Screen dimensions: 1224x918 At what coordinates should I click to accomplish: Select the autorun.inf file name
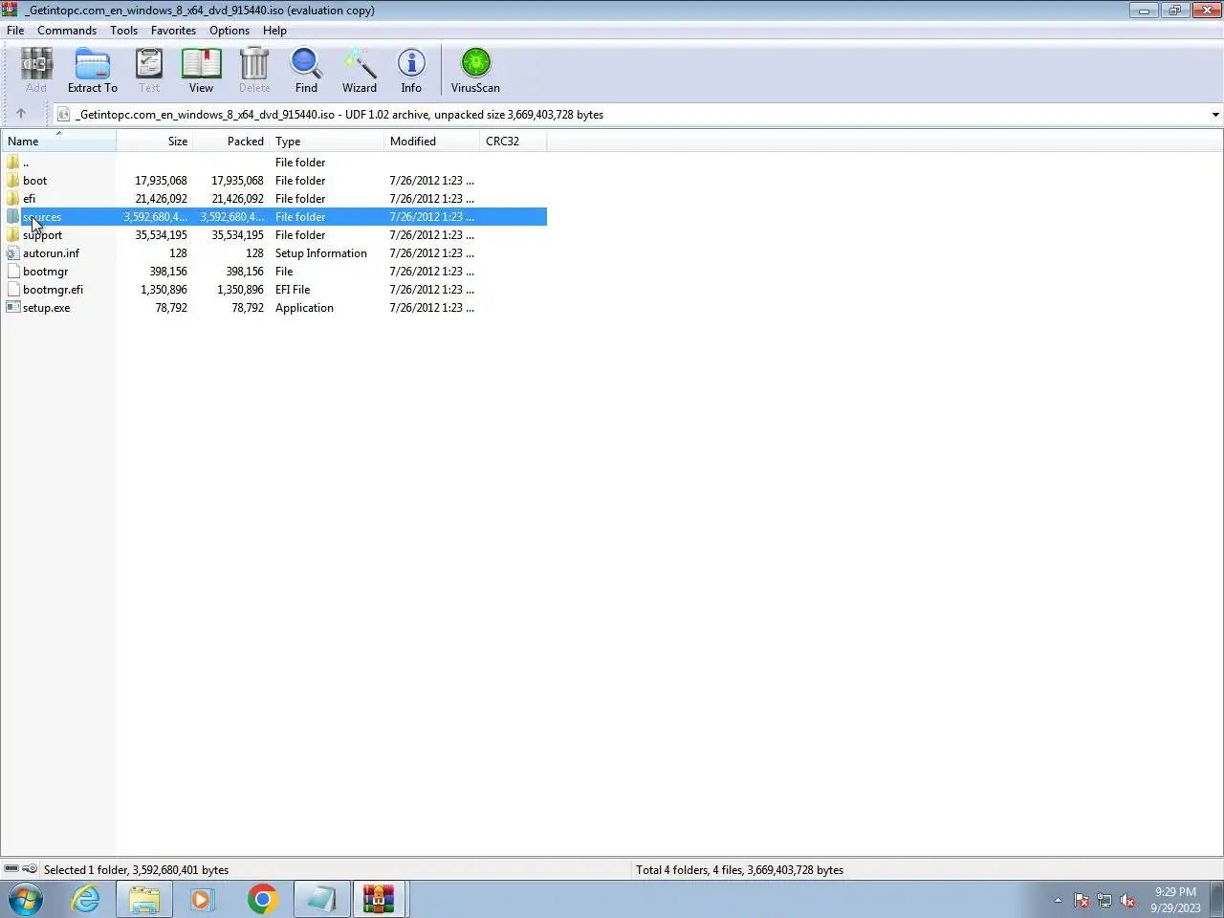tap(51, 253)
